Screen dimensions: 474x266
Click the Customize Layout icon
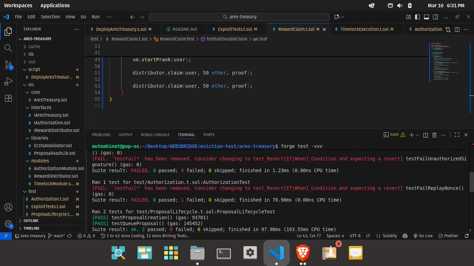[x=408, y=17]
